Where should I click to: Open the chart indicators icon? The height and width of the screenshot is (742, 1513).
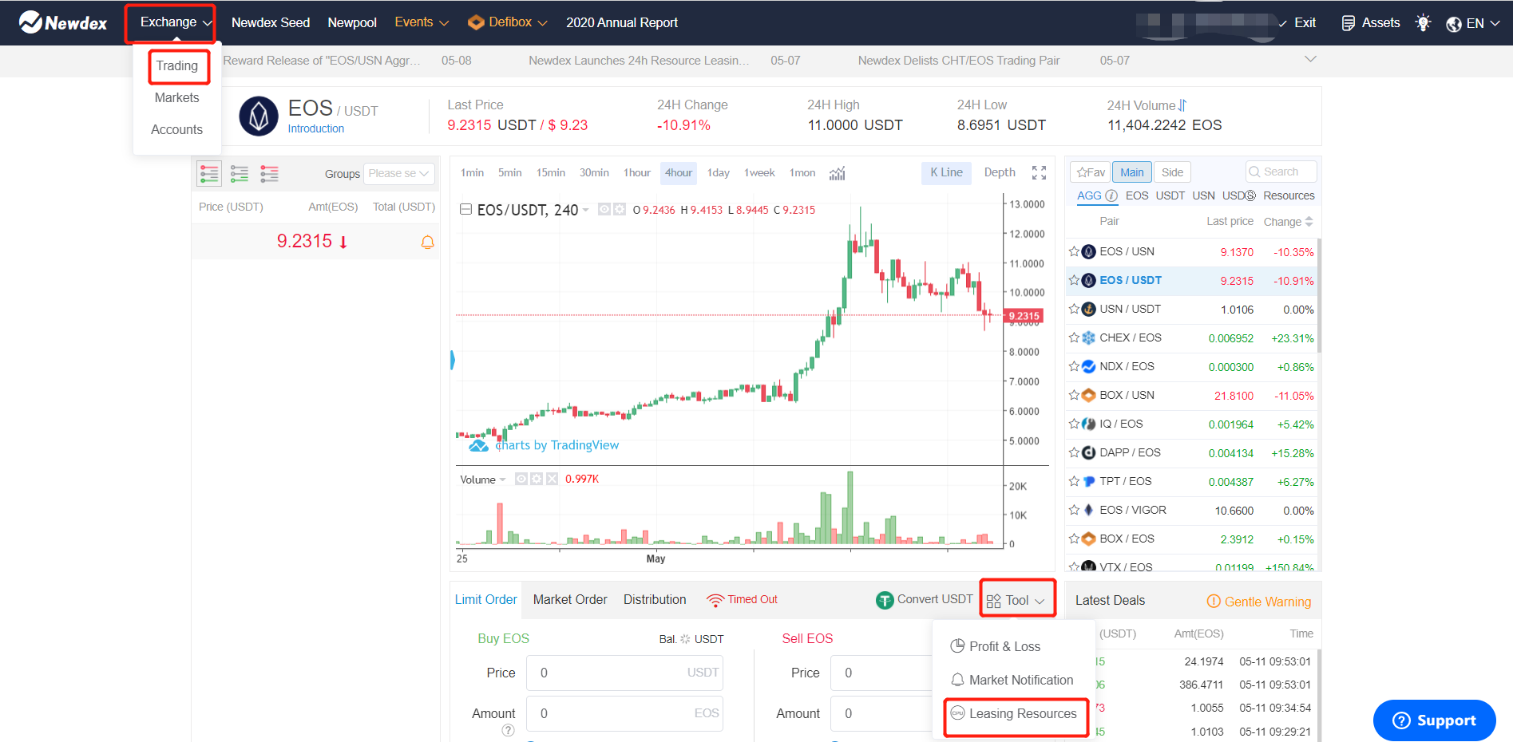coord(837,173)
